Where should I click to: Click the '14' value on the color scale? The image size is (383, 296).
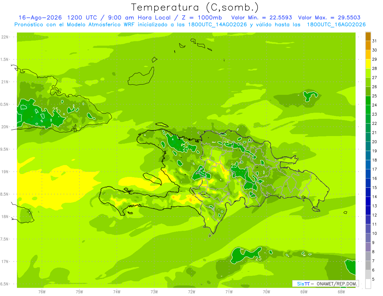375,197
